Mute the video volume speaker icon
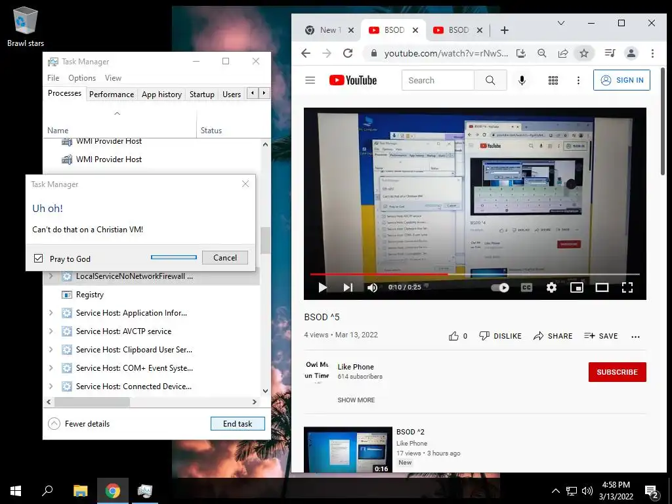This screenshot has width=672, height=504. coord(373,287)
